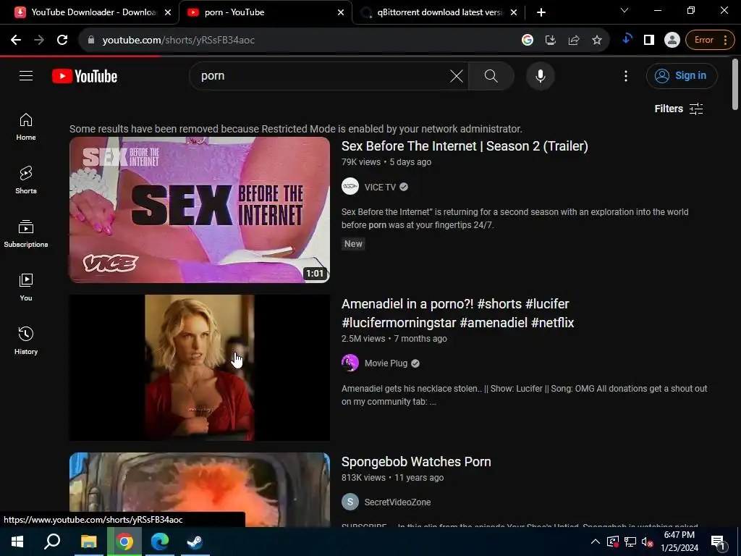Click the Chrome Error menu button

(x=710, y=41)
